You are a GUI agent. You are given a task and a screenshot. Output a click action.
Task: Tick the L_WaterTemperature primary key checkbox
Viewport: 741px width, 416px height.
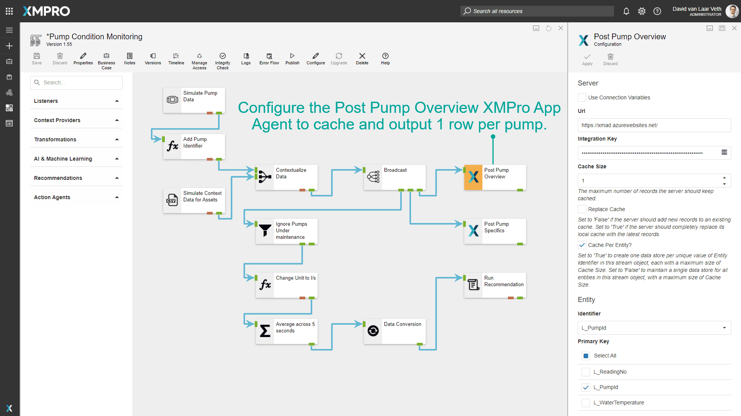pos(586,403)
